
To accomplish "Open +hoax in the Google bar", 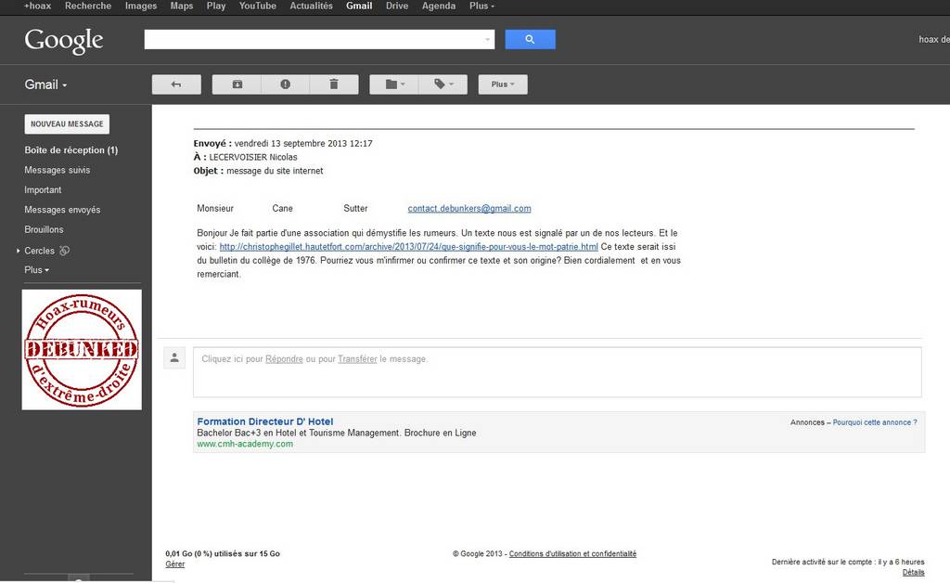I will point(37,6).
